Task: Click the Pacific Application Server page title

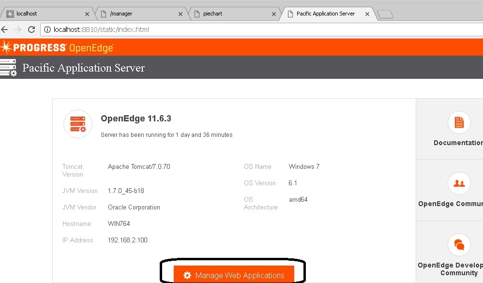Action: tap(83, 68)
